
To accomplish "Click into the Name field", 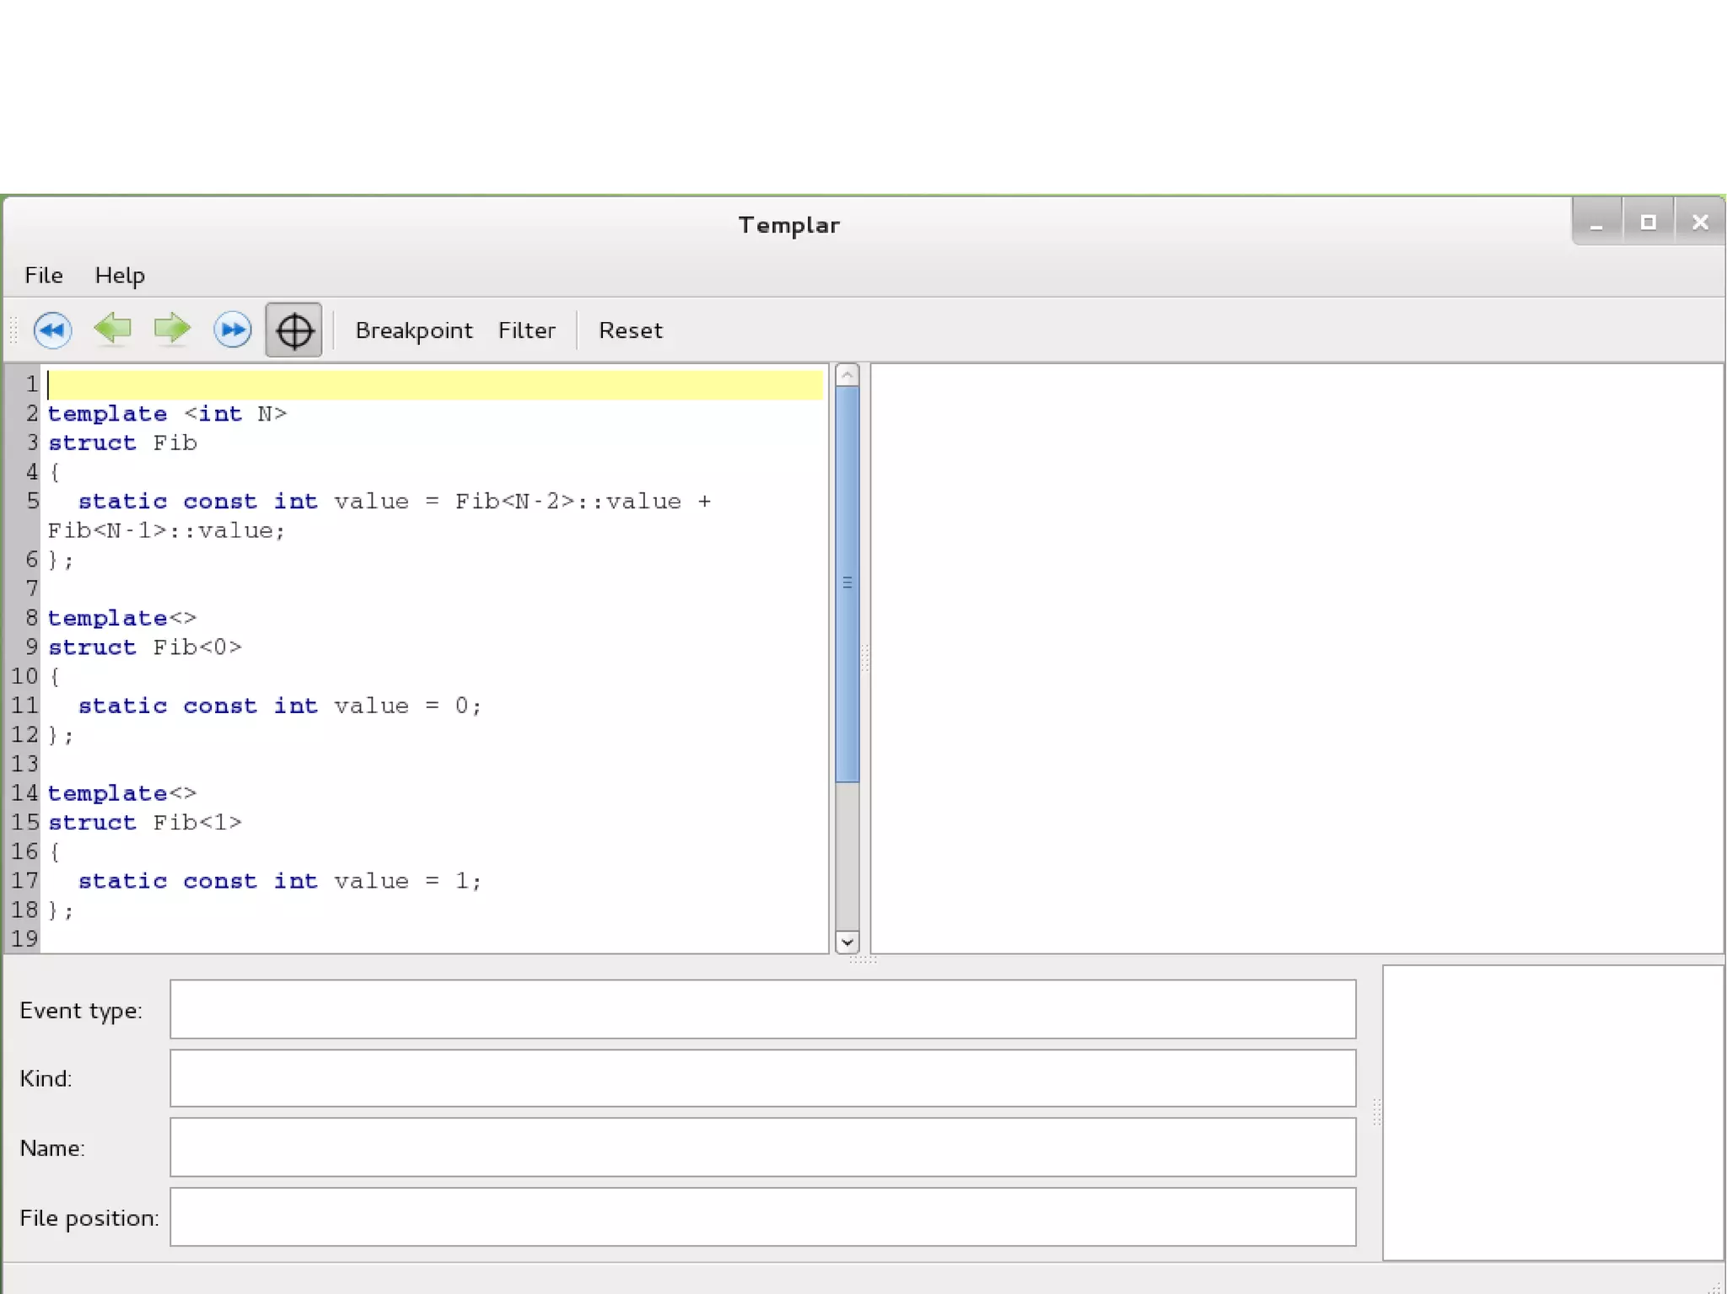I will [x=762, y=1147].
